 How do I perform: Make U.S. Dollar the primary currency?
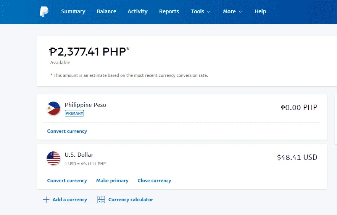112,180
